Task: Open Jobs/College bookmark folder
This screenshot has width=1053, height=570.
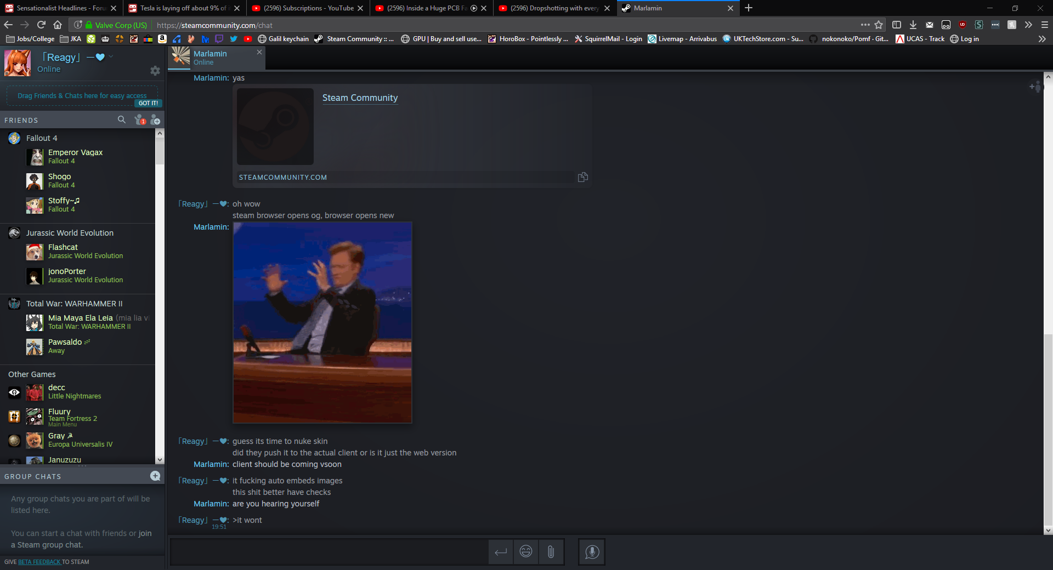Action: [x=31, y=39]
